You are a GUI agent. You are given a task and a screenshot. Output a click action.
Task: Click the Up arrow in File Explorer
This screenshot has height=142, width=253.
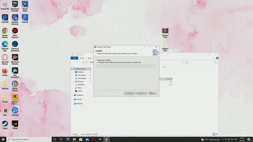(x=83, y=62)
